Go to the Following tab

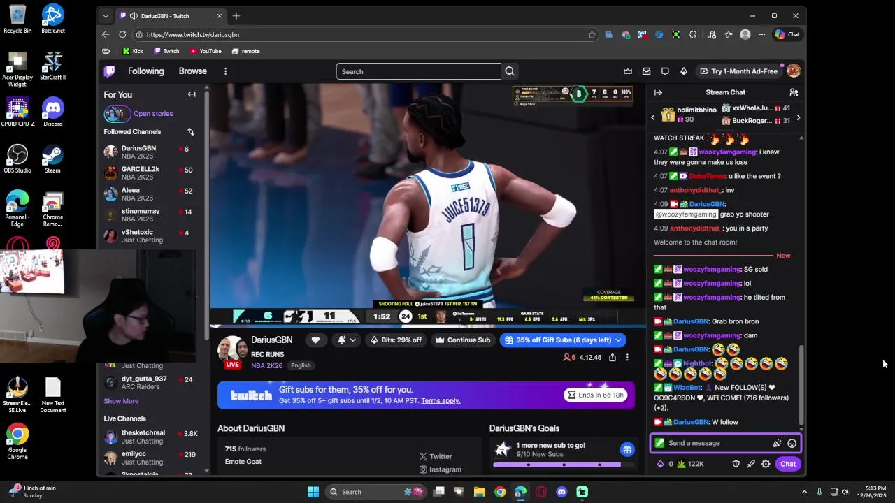pyautogui.click(x=145, y=71)
